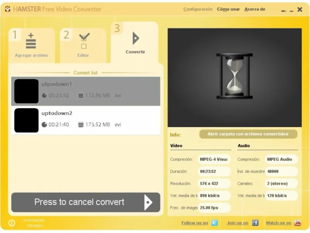Click the YouTube icon

coord(298,223)
